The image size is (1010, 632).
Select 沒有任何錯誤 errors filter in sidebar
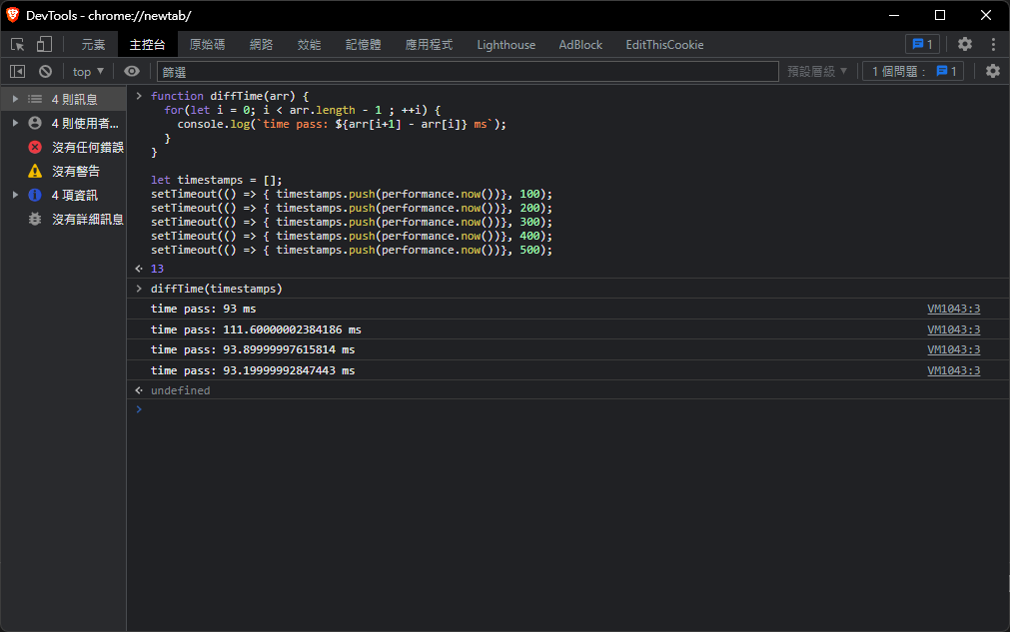point(87,147)
